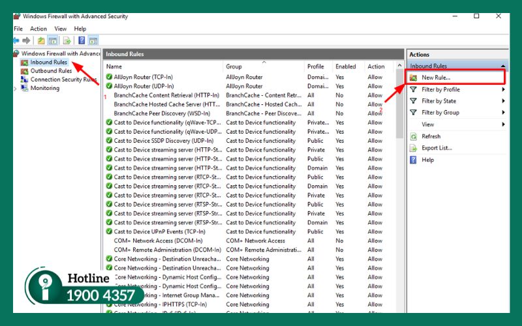This screenshot has height=326, width=522.
Task: Click green check icon of Cast to Device SSDP Discovery
Action: [109, 140]
